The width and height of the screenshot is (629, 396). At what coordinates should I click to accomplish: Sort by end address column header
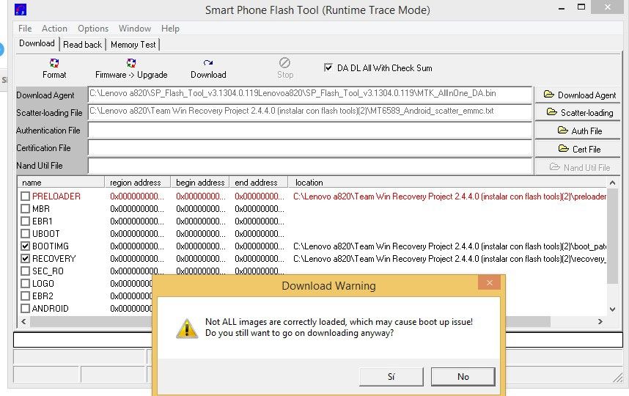coord(259,182)
